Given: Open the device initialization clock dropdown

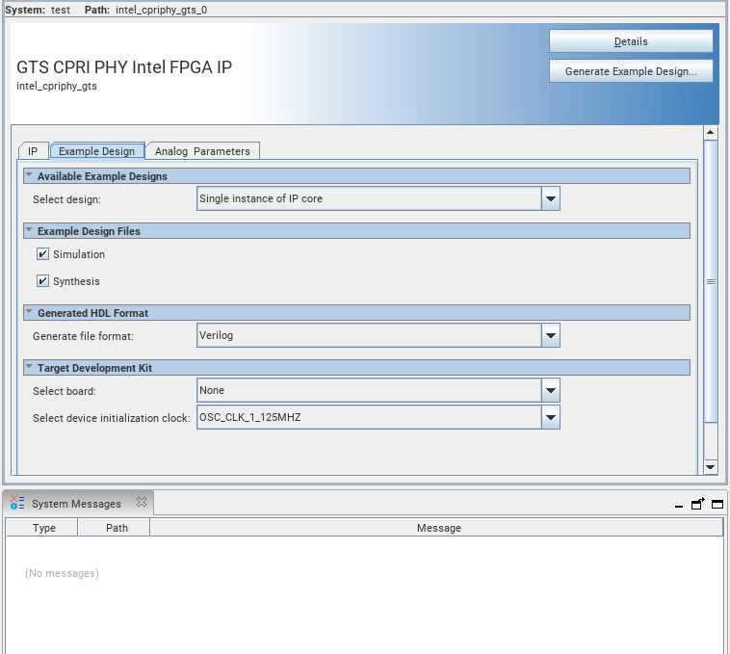Looking at the screenshot, I should [x=551, y=417].
